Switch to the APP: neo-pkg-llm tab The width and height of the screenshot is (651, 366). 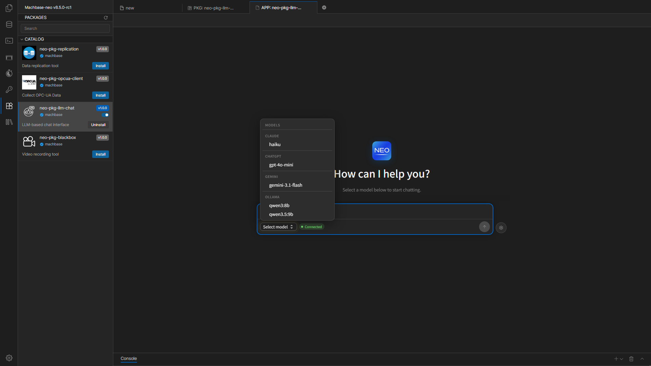(x=283, y=7)
